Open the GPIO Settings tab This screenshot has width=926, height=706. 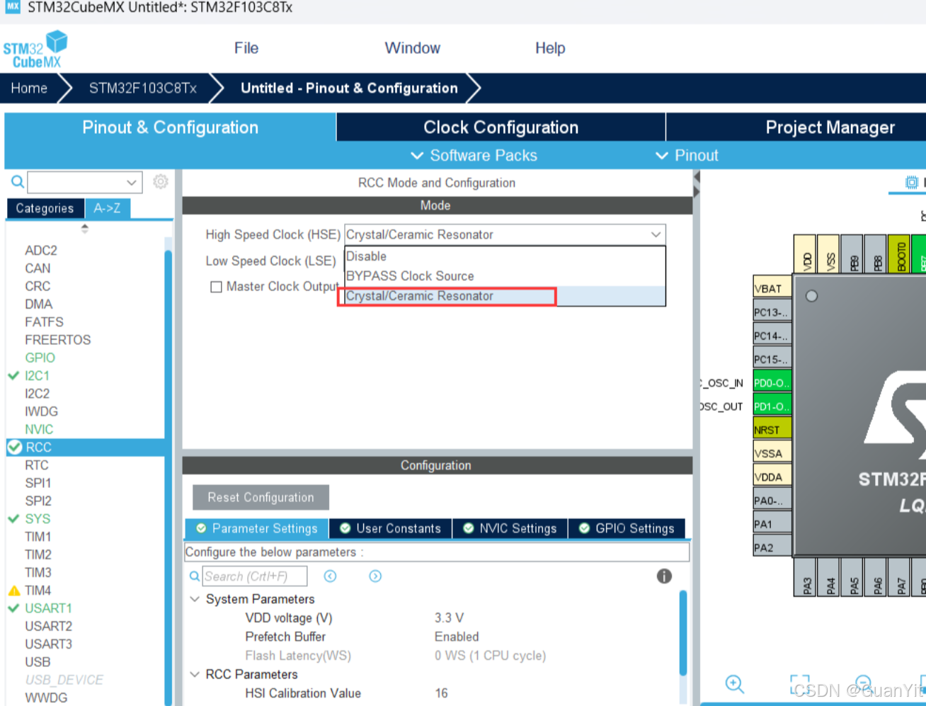click(627, 528)
